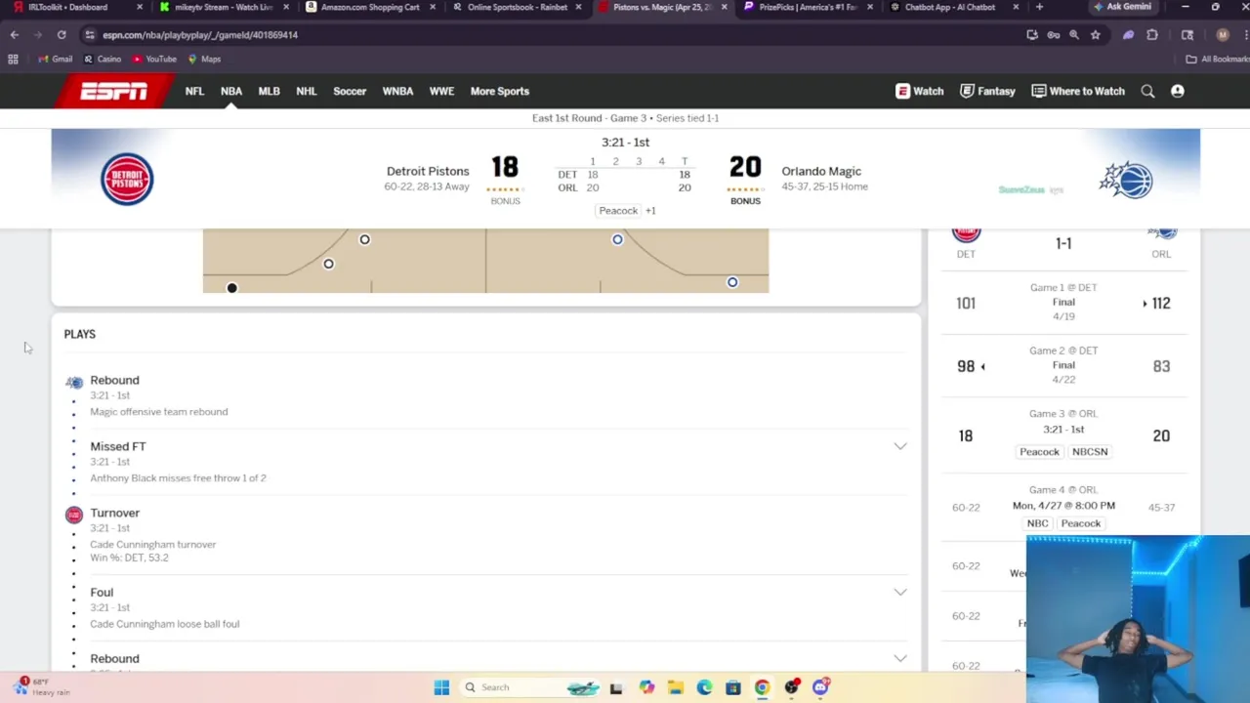Click NBC button for Game 4
Screen dimensions: 1250x703
[x=1037, y=523]
